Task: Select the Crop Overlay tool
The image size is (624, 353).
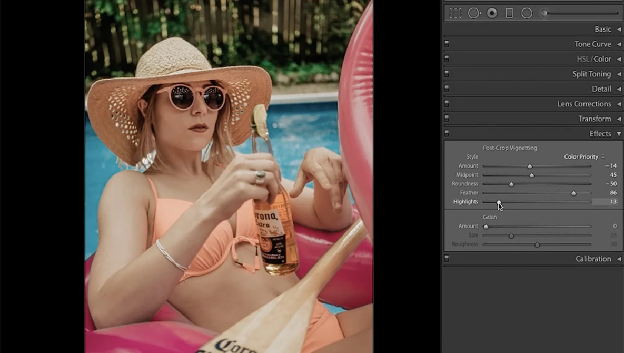Action: pyautogui.click(x=455, y=13)
